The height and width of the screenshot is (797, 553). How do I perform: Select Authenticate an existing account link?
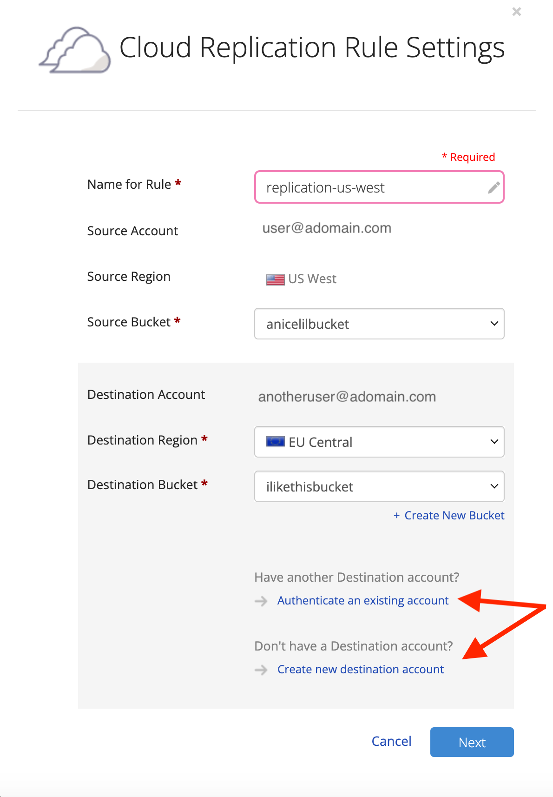coord(363,601)
